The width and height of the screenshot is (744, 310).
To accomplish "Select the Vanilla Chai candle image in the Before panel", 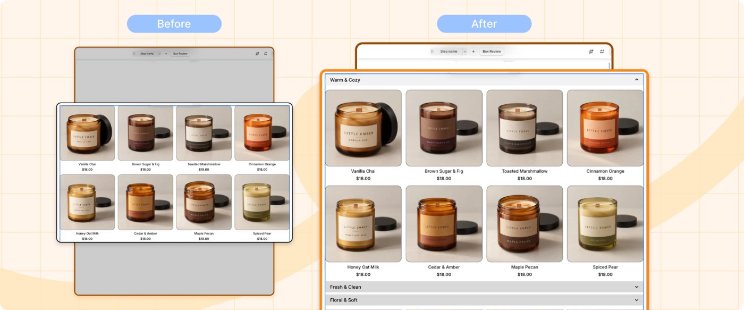I will (87, 133).
